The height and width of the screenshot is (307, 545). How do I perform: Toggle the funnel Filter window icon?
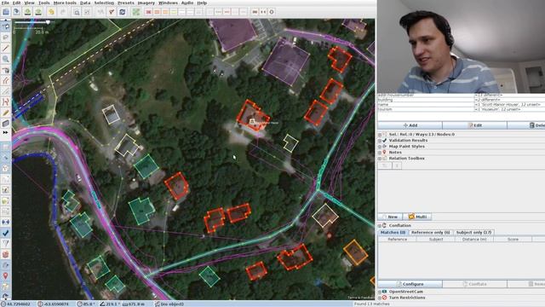click(6, 244)
